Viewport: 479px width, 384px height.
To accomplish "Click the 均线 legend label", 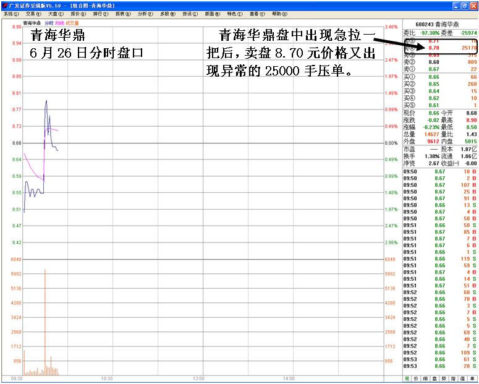I will (59, 23).
